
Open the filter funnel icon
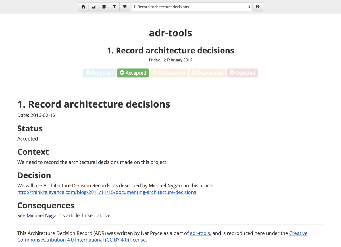coord(114,7)
